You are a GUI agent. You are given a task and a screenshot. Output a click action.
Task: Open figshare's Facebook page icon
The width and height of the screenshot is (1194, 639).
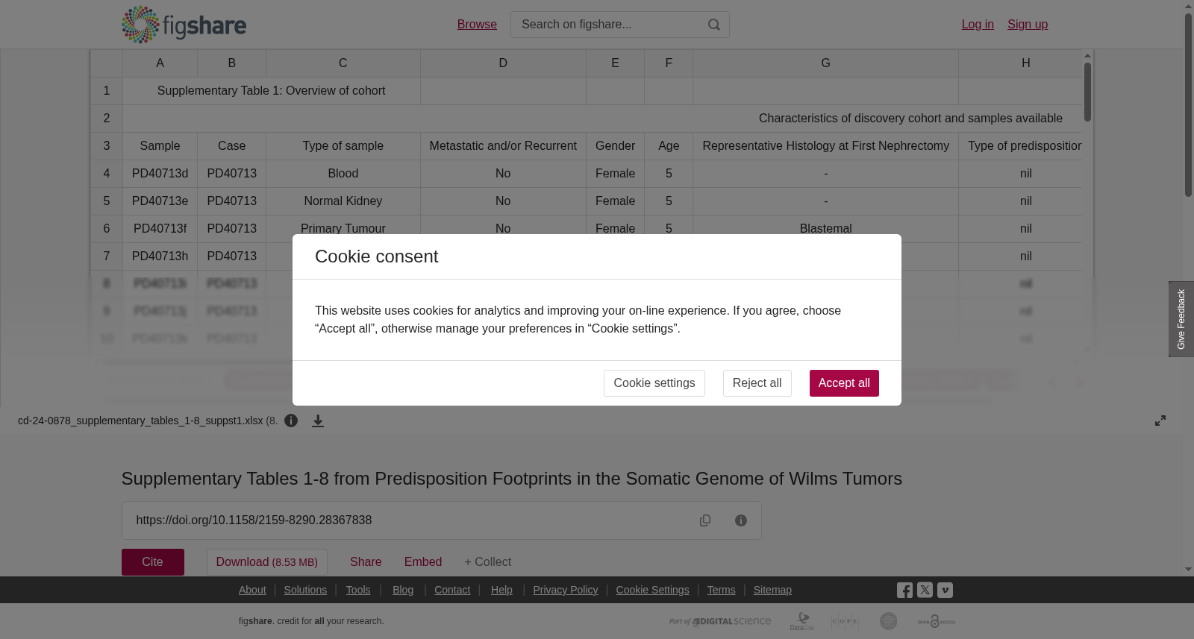point(904,590)
